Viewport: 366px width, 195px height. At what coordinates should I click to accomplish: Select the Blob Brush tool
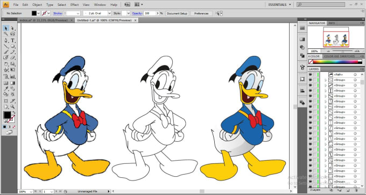coord(6,57)
